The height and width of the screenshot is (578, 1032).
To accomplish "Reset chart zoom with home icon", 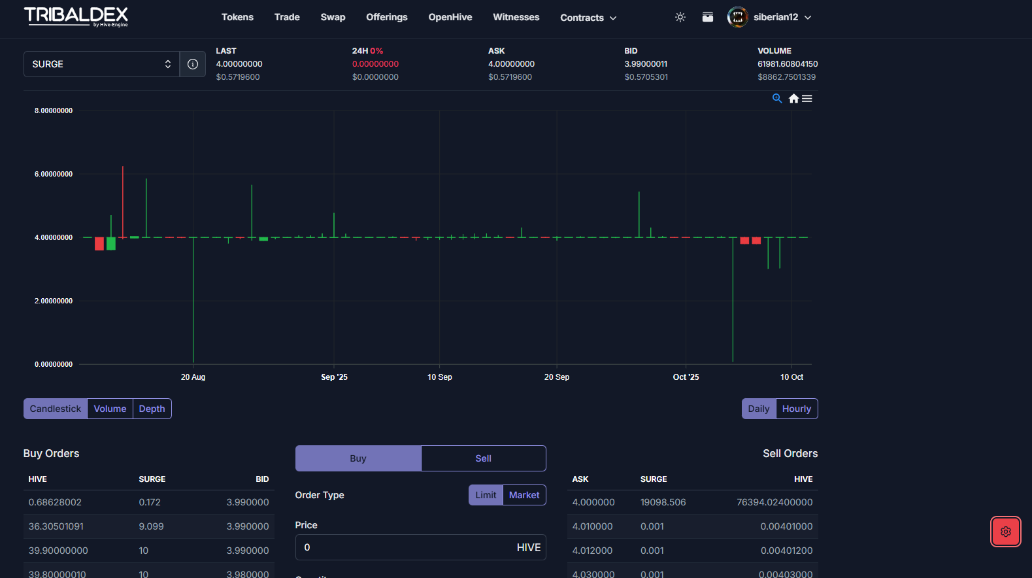I will pos(793,99).
